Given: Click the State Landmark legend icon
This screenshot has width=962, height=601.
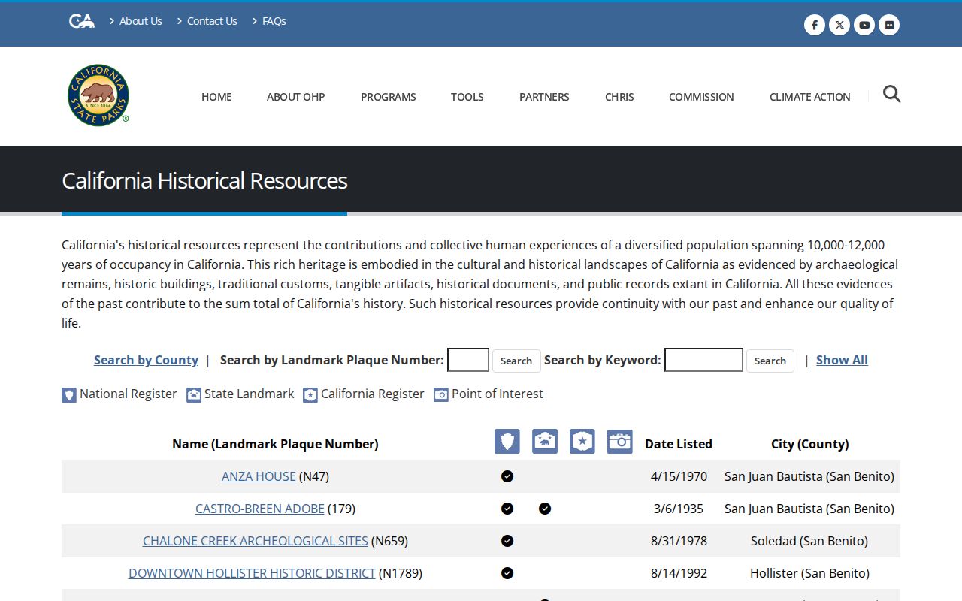Looking at the screenshot, I should (194, 394).
